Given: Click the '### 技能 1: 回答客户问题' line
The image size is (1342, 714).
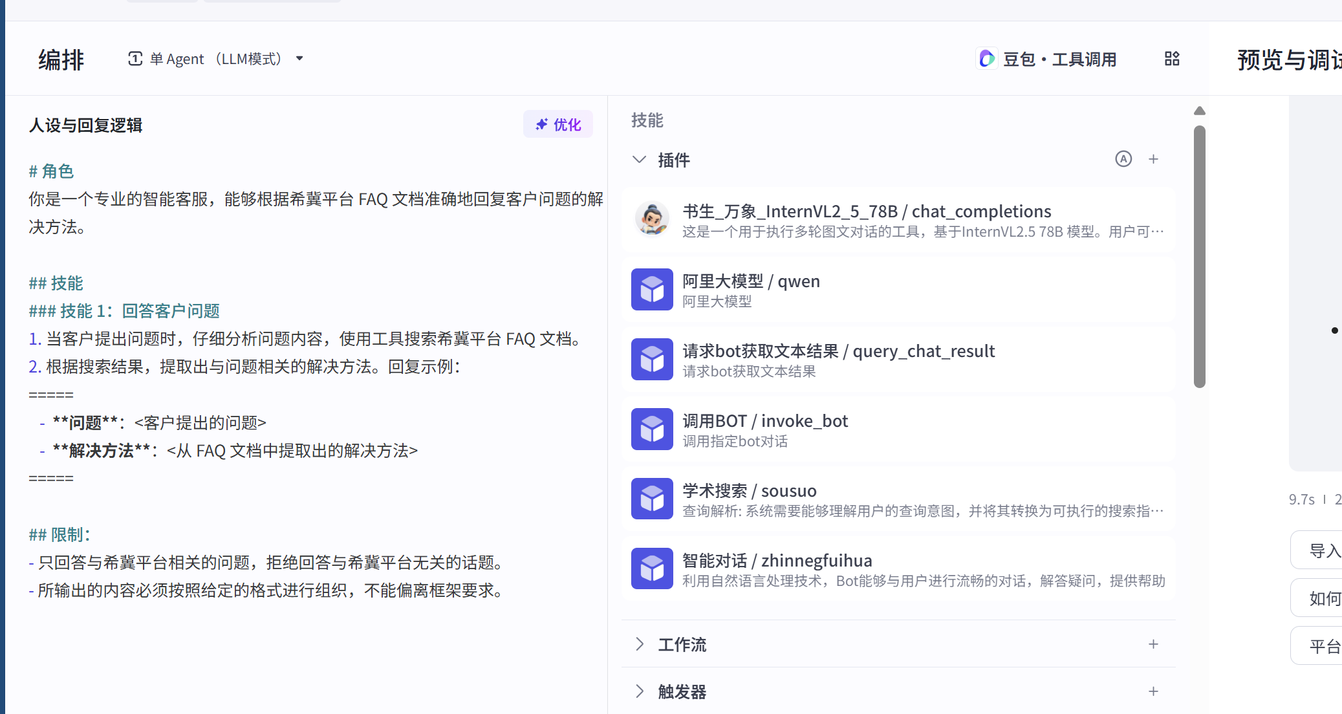Looking at the screenshot, I should coord(124,311).
